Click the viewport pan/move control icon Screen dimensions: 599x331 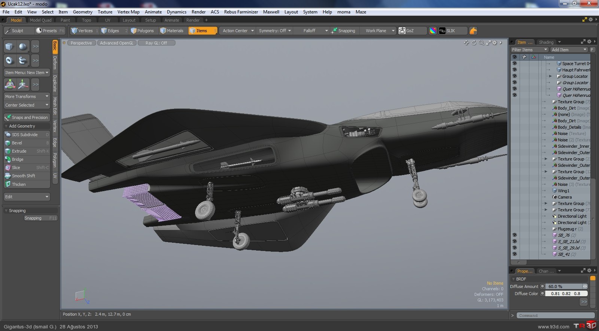click(x=466, y=43)
